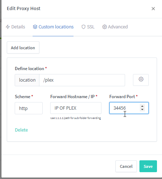Click the sub-folder forwarding hint text

[76, 118]
